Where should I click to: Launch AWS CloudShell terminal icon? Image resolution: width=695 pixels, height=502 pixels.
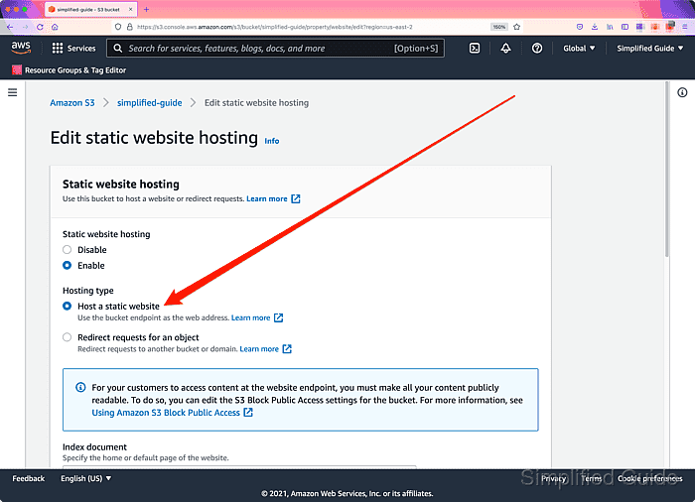pyautogui.click(x=475, y=49)
